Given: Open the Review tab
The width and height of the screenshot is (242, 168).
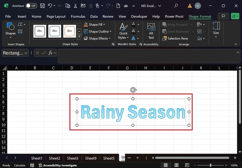Looking at the screenshot, I should pos(108,17).
